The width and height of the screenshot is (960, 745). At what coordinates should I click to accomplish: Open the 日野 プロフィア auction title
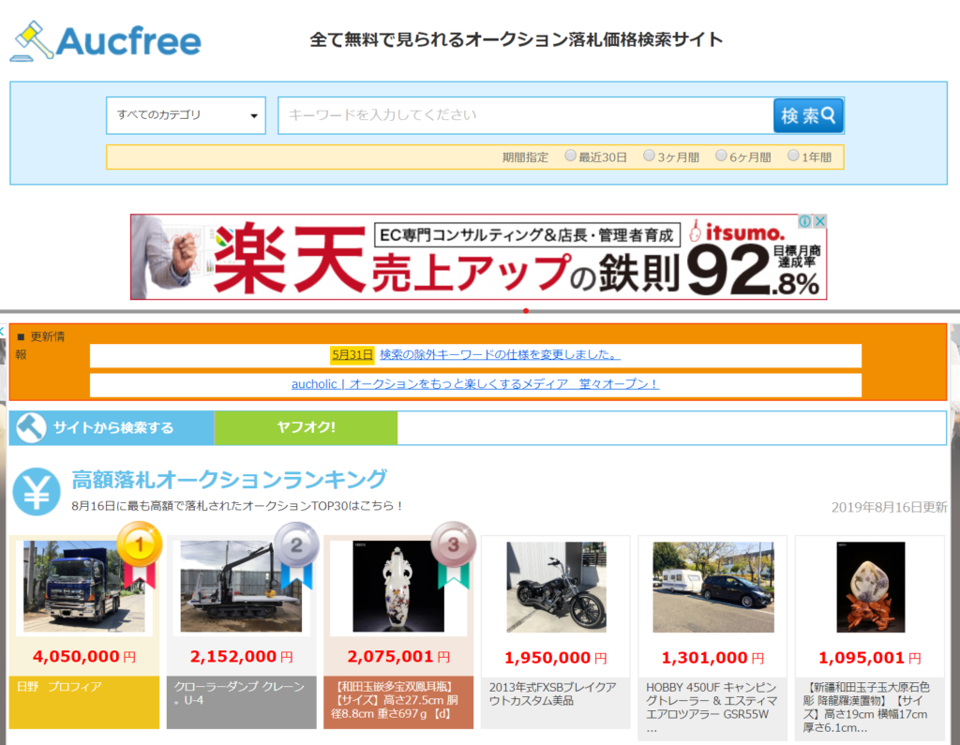[x=59, y=686]
